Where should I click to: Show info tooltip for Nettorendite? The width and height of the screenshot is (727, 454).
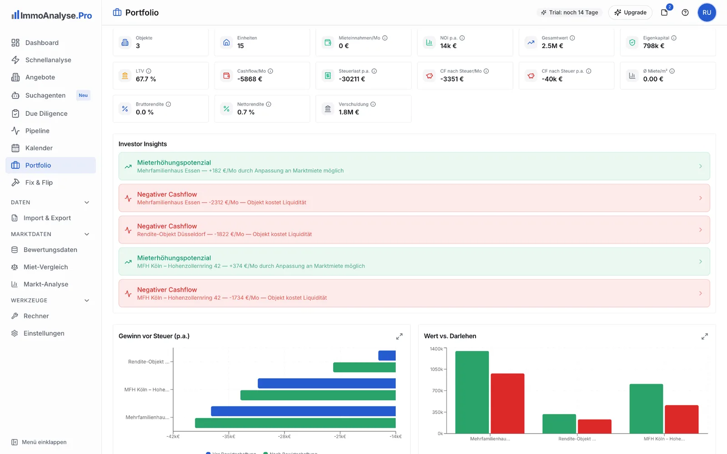269,104
